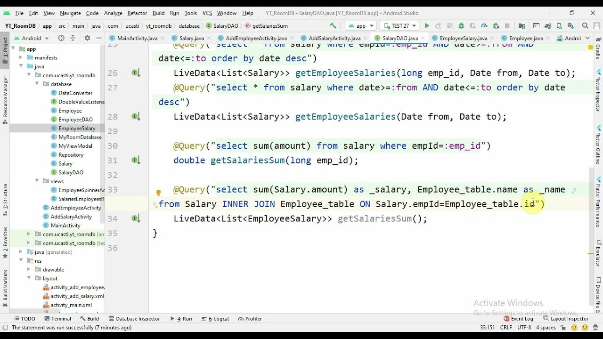The image size is (603, 339).
Task: Open the app run configuration dropdown
Action: point(360,26)
